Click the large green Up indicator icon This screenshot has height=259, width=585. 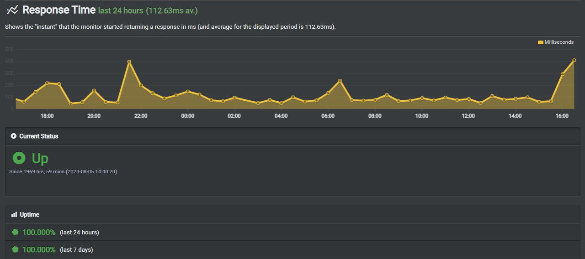click(19, 158)
